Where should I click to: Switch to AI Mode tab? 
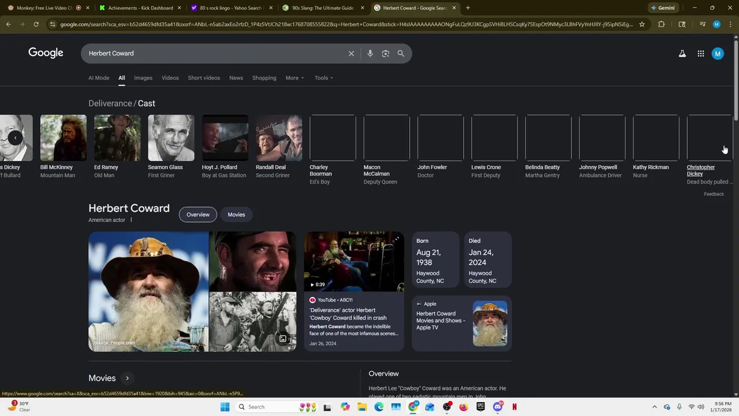pos(99,78)
